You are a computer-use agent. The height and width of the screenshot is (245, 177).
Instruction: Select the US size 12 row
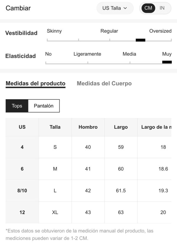(x=88, y=212)
